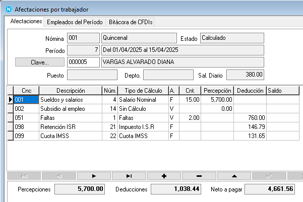Jump to last record navigator button
Viewport: 303px width, 202px height.
tap(129, 176)
